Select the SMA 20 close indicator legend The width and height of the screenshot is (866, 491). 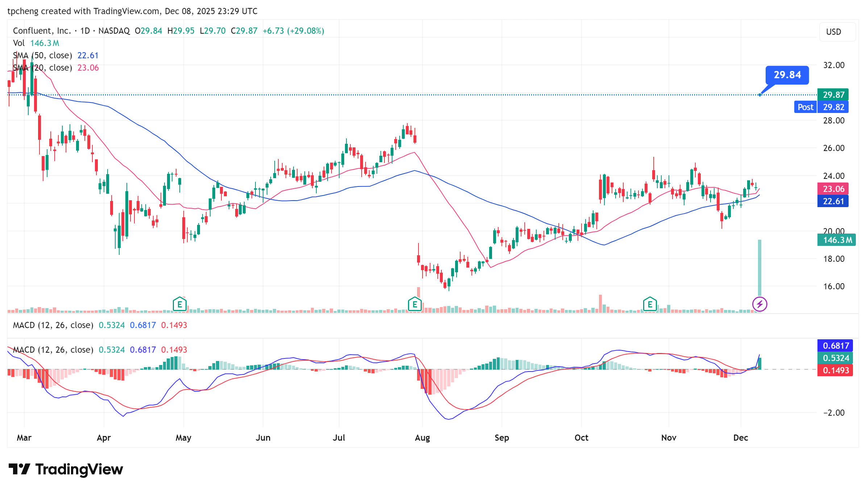pos(42,68)
